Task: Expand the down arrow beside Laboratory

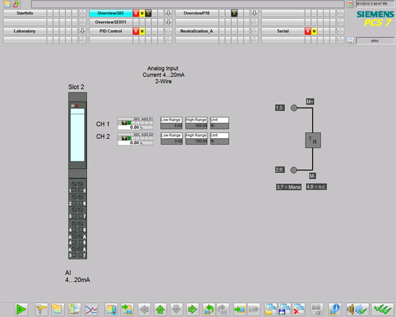Action: point(82,31)
